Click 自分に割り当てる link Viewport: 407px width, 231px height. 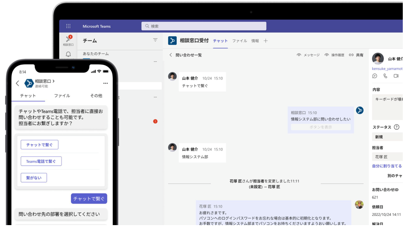[387, 166]
